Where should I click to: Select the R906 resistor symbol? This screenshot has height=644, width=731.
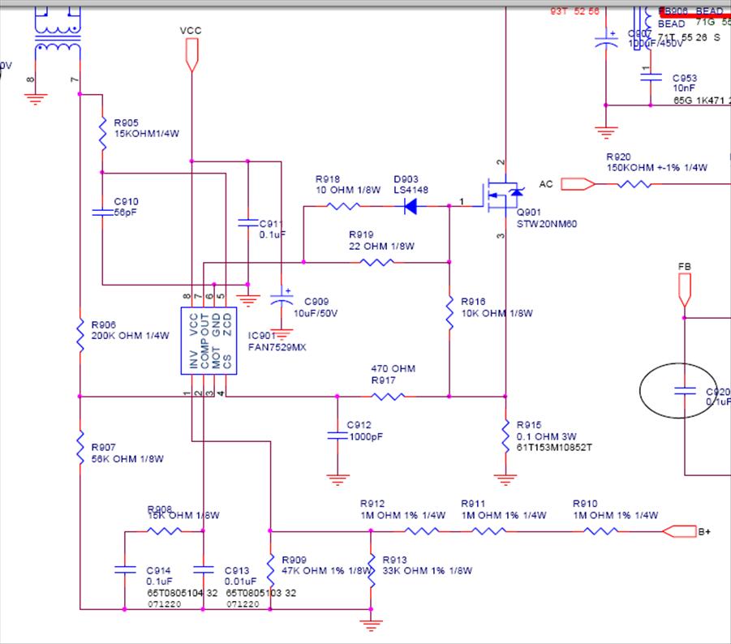point(80,335)
